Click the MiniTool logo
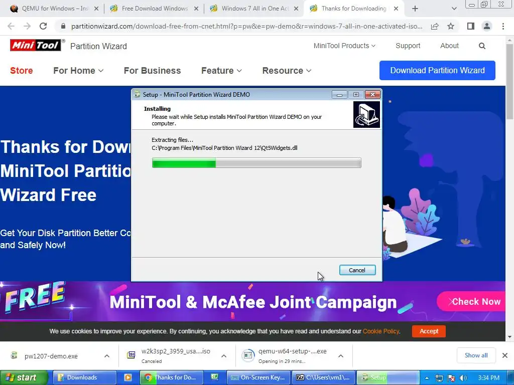 coord(36,45)
